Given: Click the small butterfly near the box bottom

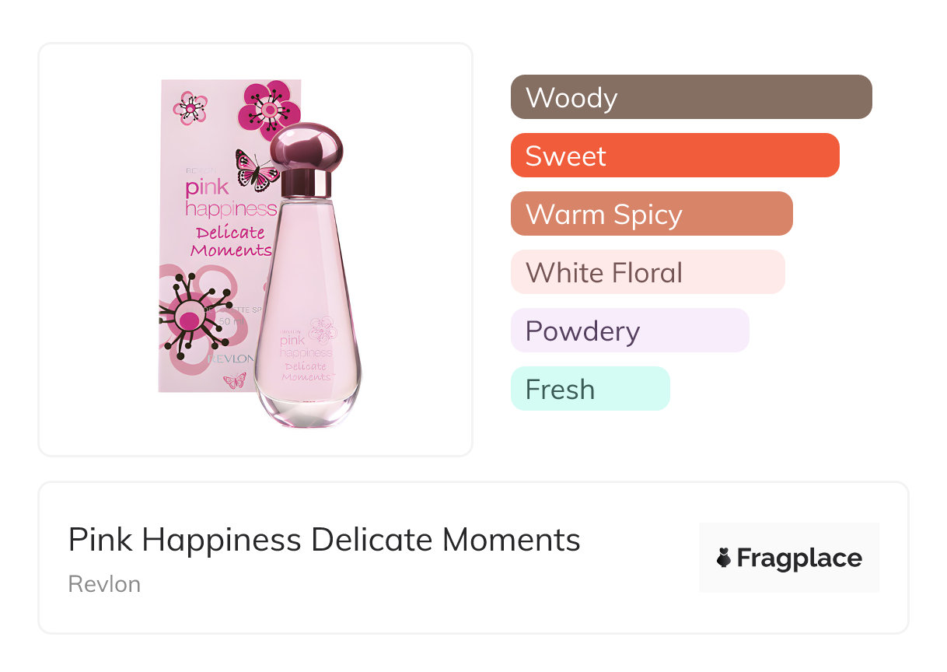Looking at the screenshot, I should (234, 380).
